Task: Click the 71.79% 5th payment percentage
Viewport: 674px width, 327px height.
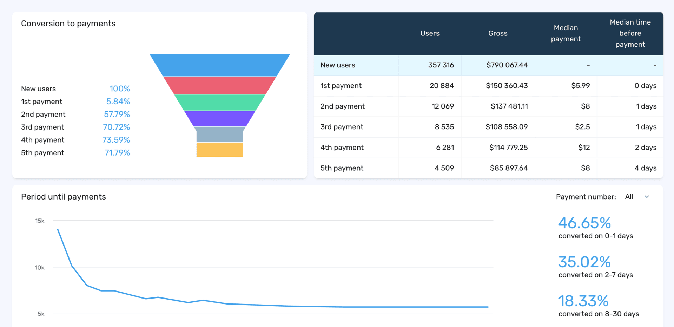Action: click(x=117, y=152)
